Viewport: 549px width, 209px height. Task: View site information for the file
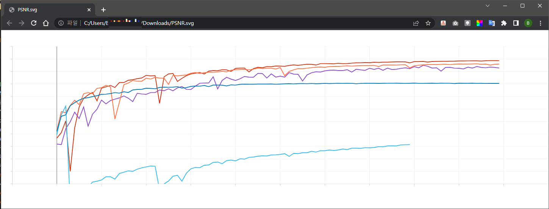(61, 23)
